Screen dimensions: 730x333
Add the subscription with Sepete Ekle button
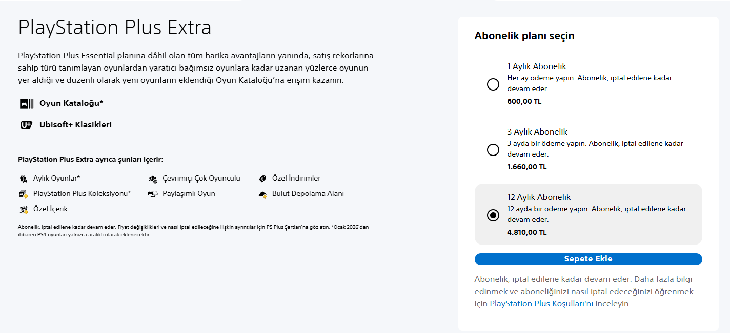(589, 259)
